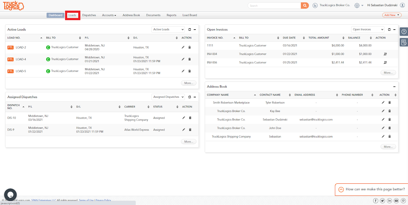Viewport: 408px width, 205px height.
Task: Open the LinkedIn page icon
Action: pyautogui.click(x=389, y=201)
